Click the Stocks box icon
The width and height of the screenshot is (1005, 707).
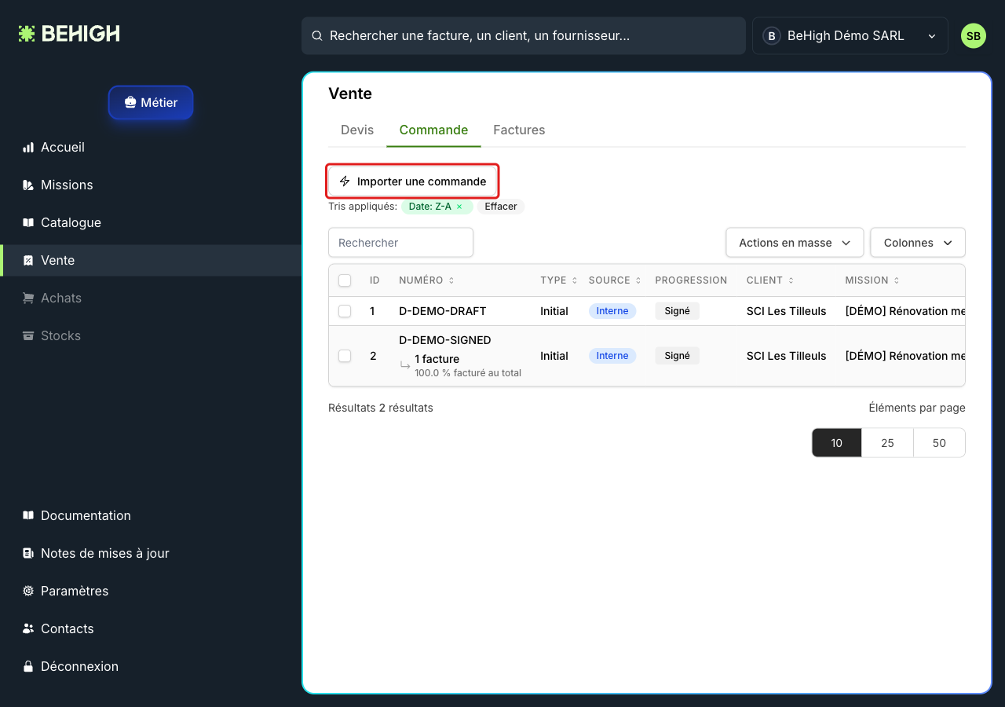click(28, 336)
